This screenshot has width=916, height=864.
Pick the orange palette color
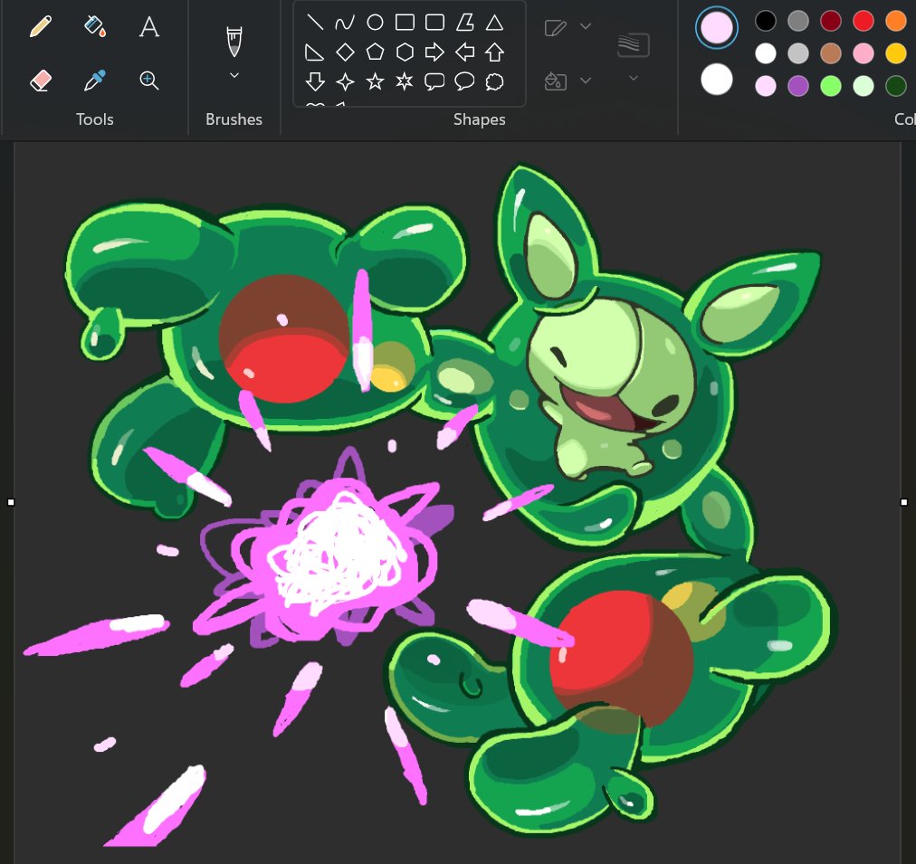pos(896,21)
